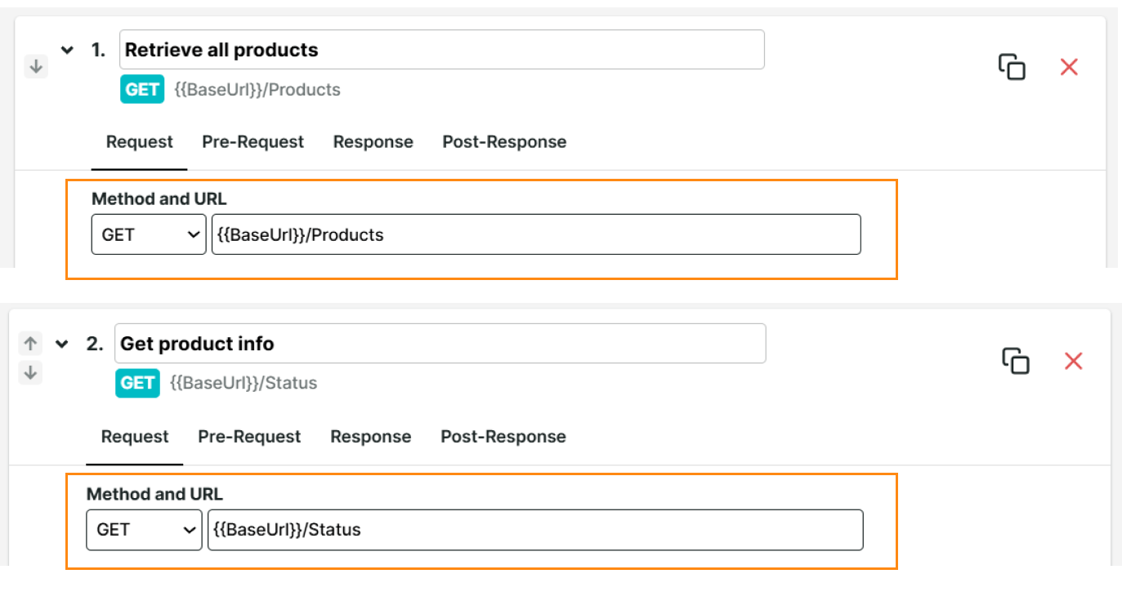Click the "Get product info" name field
Viewport: 1122px width, 605px height.
(441, 343)
